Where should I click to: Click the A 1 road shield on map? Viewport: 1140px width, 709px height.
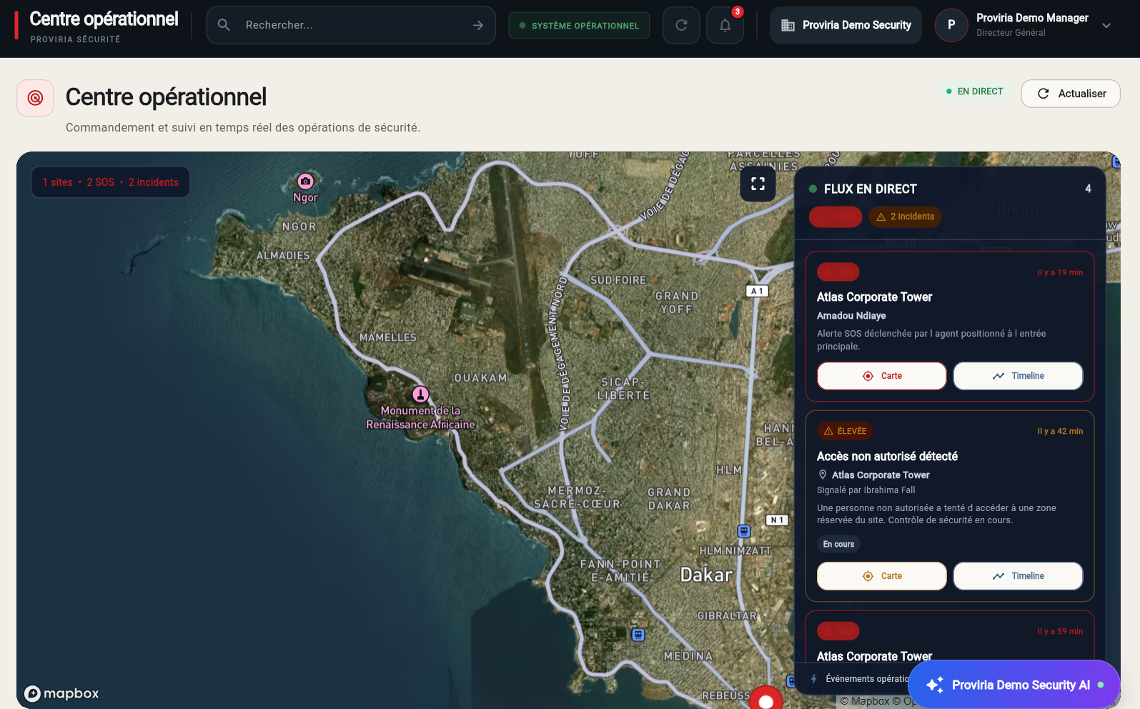[757, 291]
